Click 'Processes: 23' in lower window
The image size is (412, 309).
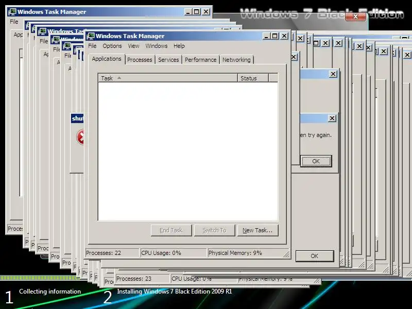134,279
